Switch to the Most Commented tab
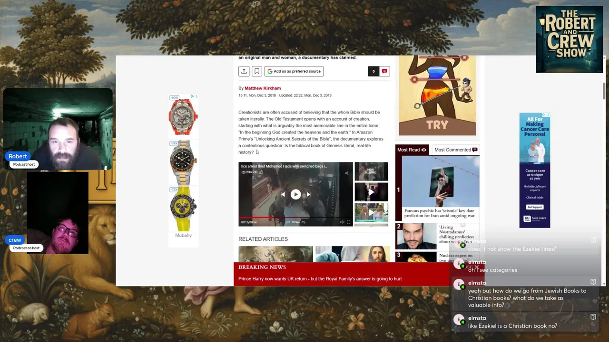609x342 pixels. tap(455, 150)
